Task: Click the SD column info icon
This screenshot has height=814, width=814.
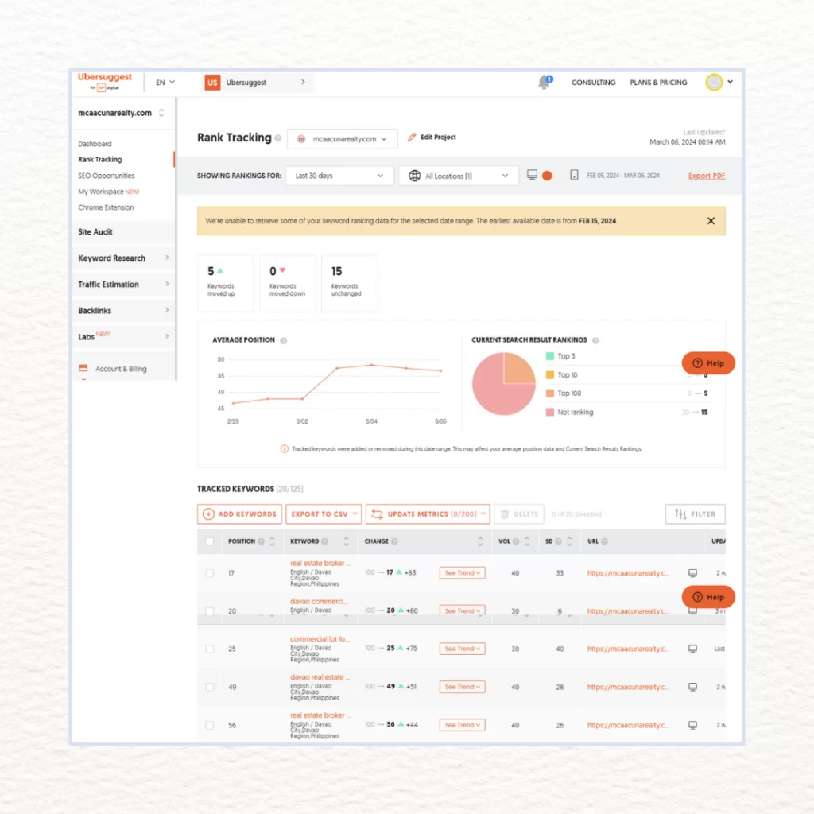Action: click(559, 541)
